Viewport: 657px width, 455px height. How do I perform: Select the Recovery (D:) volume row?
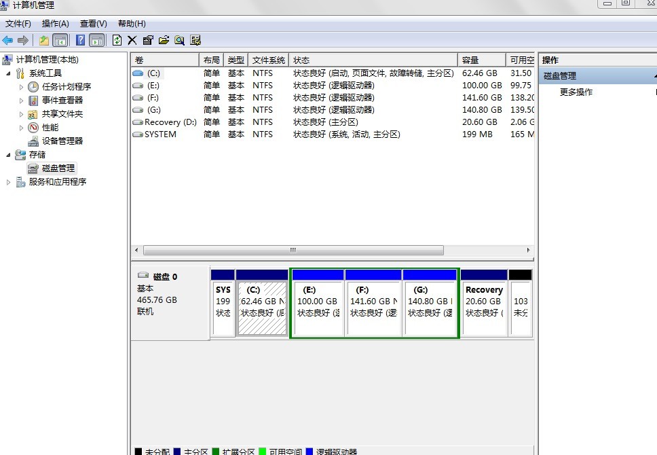[x=333, y=122]
